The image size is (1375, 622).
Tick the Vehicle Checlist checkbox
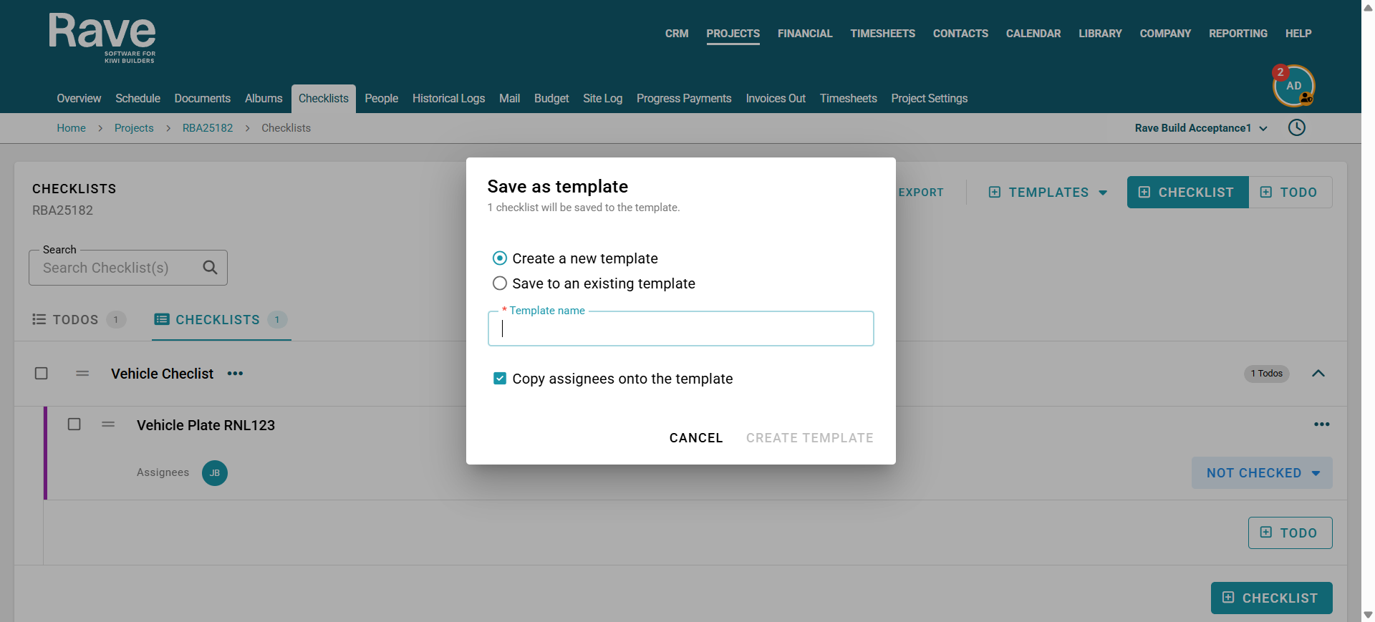(x=42, y=374)
